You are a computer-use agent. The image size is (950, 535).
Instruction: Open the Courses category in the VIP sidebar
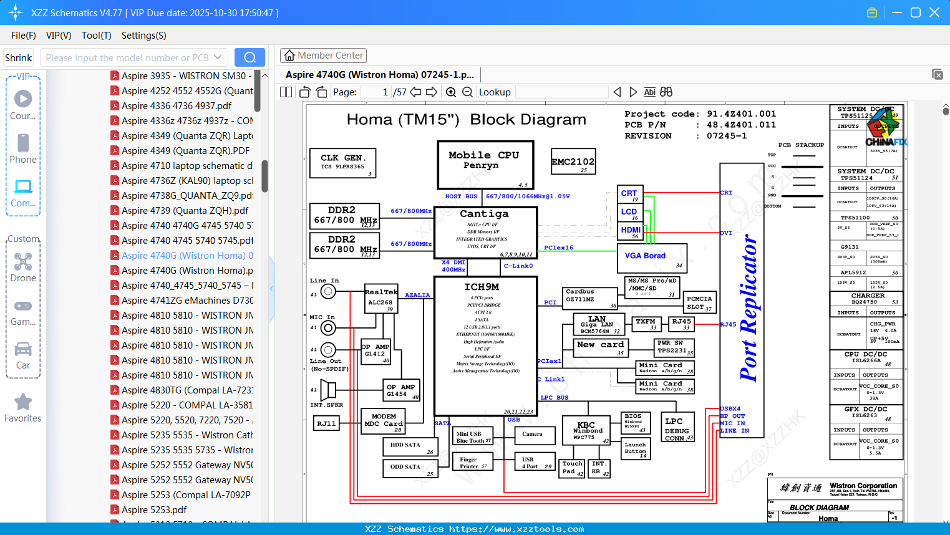tap(23, 105)
